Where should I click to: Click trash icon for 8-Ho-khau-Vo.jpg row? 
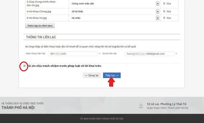pos(164,18)
